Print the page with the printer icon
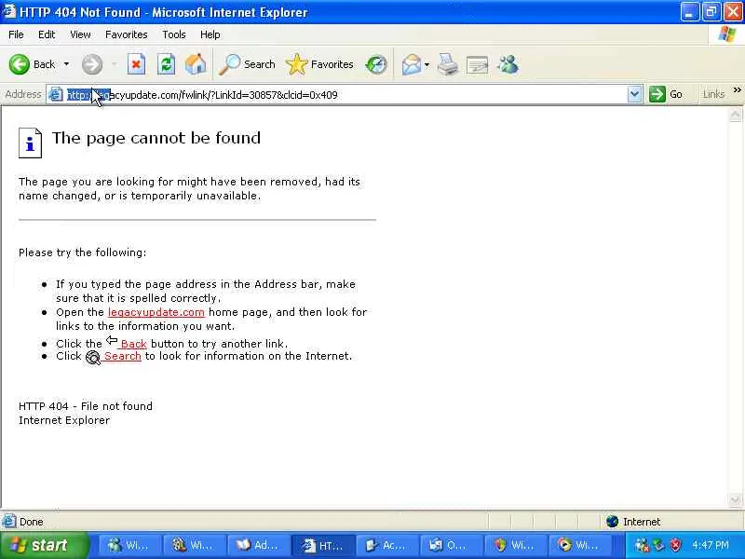This screenshot has height=559, width=745. 448,64
